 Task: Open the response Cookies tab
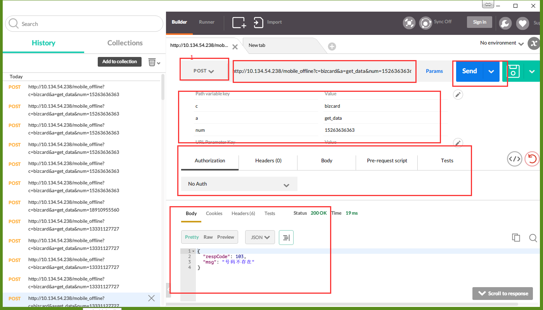[214, 214]
